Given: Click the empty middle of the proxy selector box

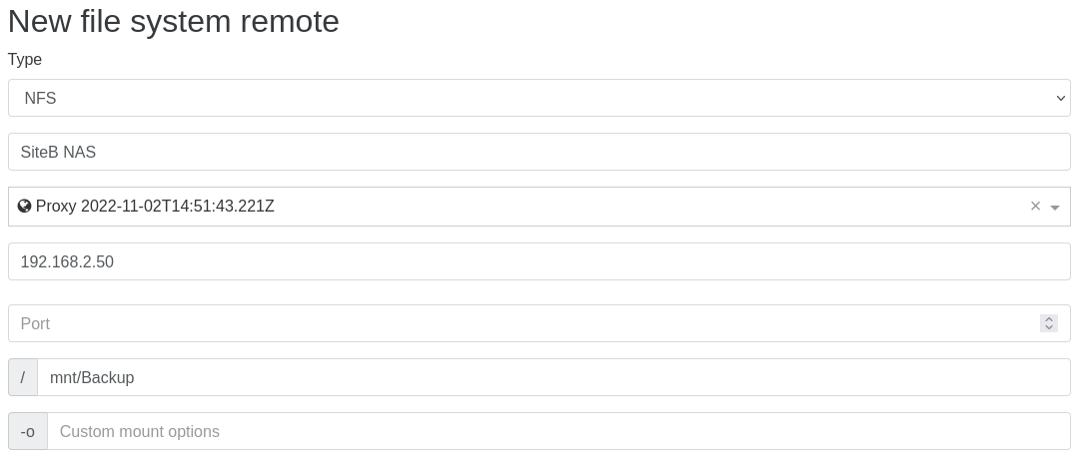Looking at the screenshot, I should (649, 207).
